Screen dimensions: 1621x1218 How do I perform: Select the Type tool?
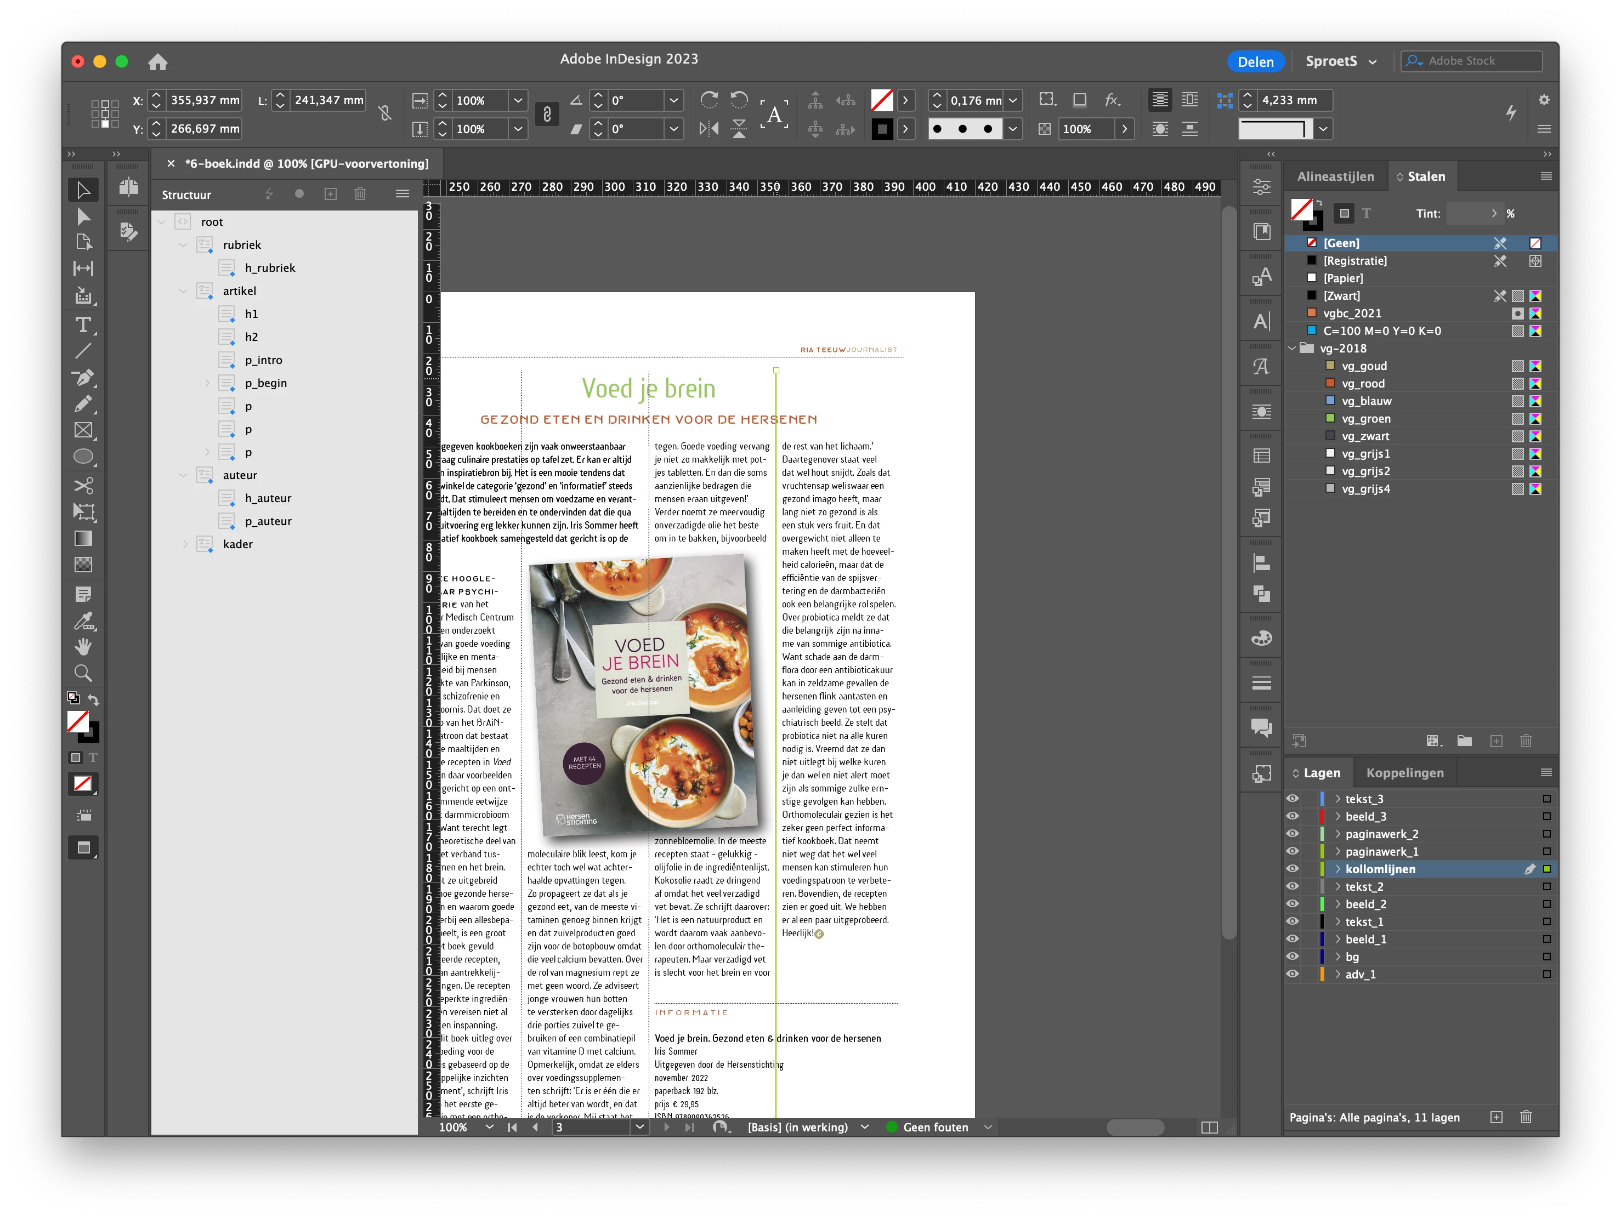(x=83, y=325)
